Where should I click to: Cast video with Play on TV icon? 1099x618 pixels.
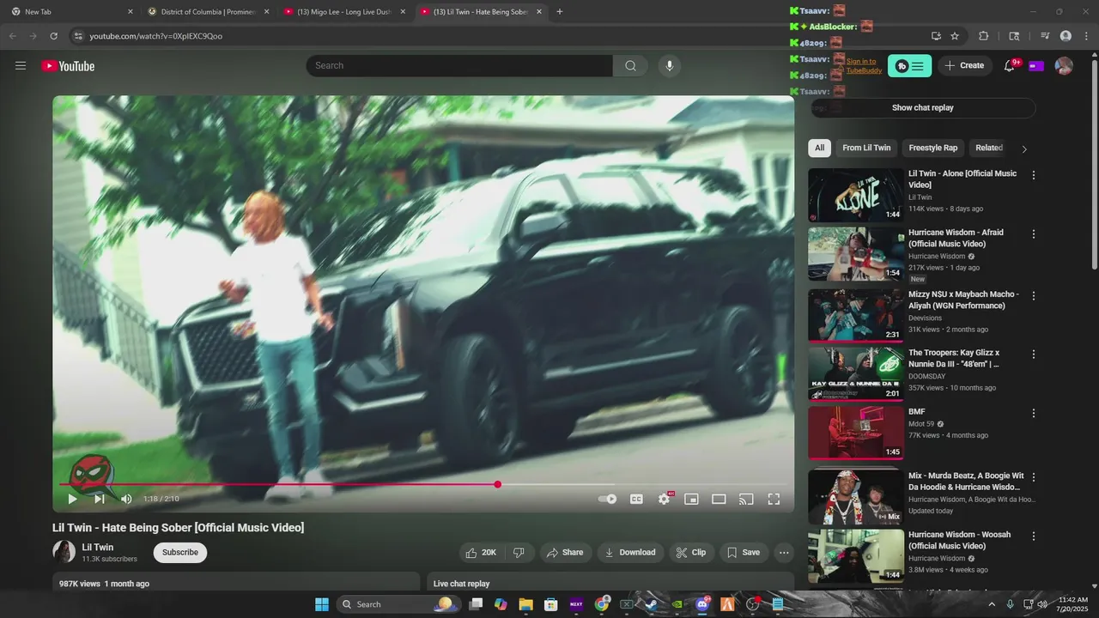pyautogui.click(x=746, y=499)
